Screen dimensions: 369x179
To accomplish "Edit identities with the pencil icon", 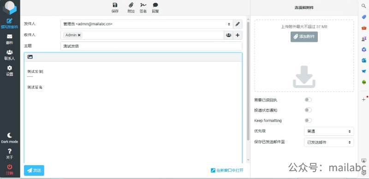I will 238,24.
